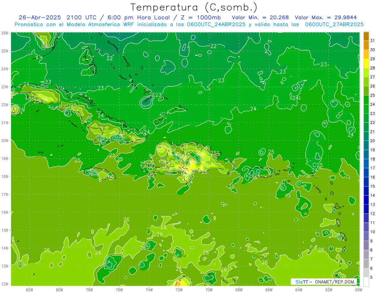Pick the legend swatch between 25 and 26
This screenshot has height=294, width=381.
click(366, 90)
